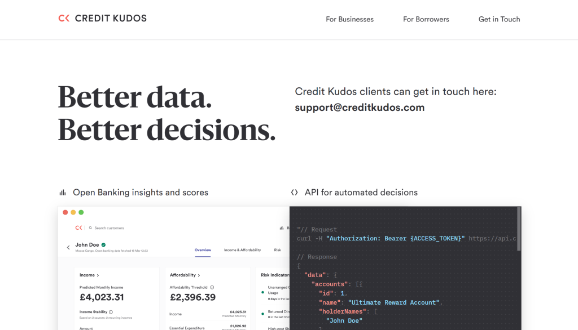Viewport: 578px width, 330px height.
Task: Click the Search customers field
Action: (x=109, y=228)
